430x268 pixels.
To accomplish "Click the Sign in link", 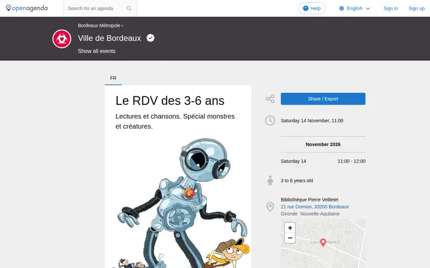I will [x=391, y=8].
